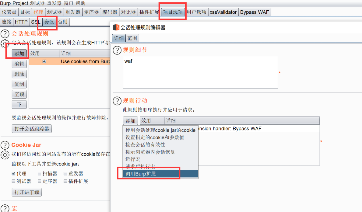Switch to the 会议 sub-tab
Screen dimensions: 362x212
[49, 22]
